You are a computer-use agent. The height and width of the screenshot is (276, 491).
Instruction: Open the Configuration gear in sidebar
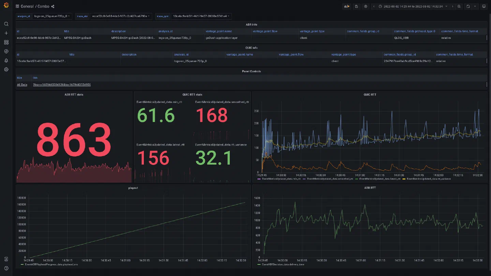click(6, 70)
